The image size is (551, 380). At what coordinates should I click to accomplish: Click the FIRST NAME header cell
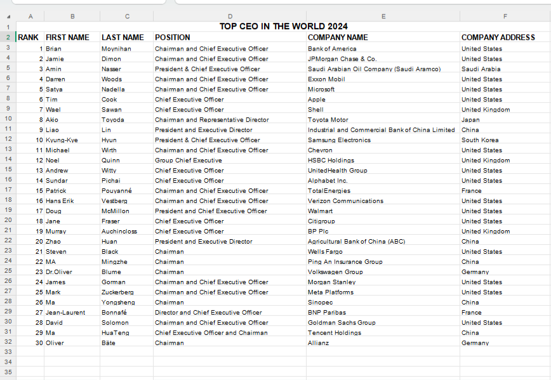tap(72, 37)
